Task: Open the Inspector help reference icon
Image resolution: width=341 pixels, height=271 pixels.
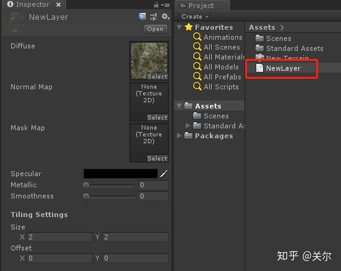Action: (x=142, y=17)
